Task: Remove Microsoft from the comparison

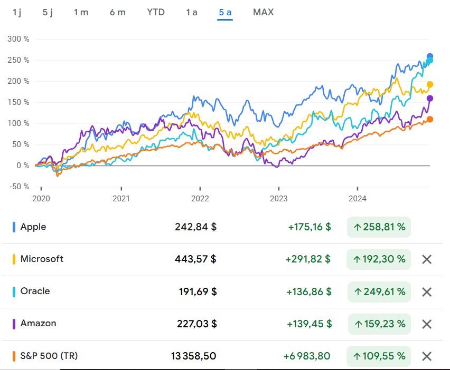Action: tap(427, 259)
